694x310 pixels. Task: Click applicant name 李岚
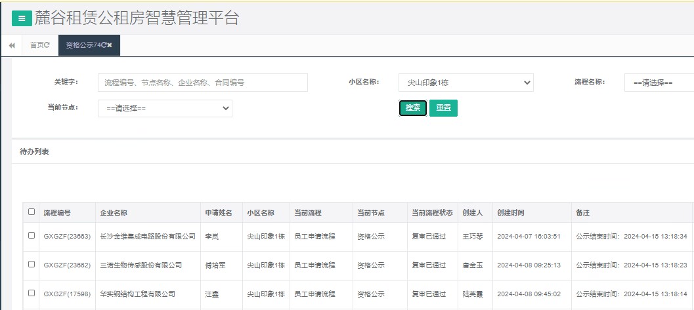[212, 237]
